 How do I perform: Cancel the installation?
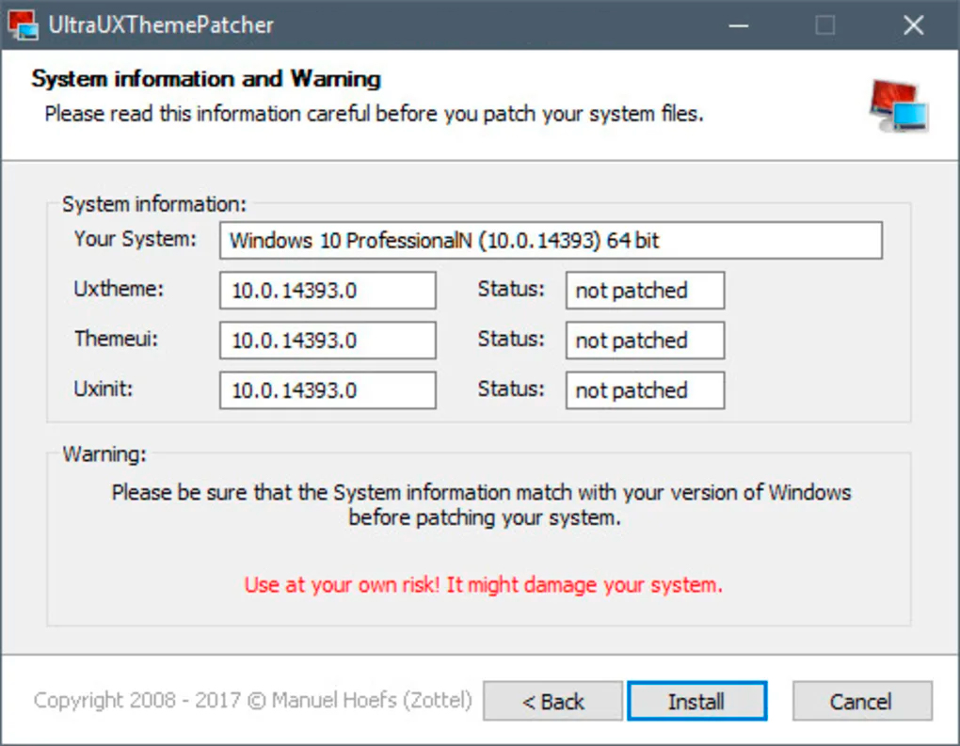point(861,702)
